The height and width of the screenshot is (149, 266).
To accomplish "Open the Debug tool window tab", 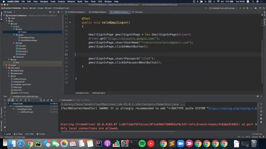I will tap(18, 134).
